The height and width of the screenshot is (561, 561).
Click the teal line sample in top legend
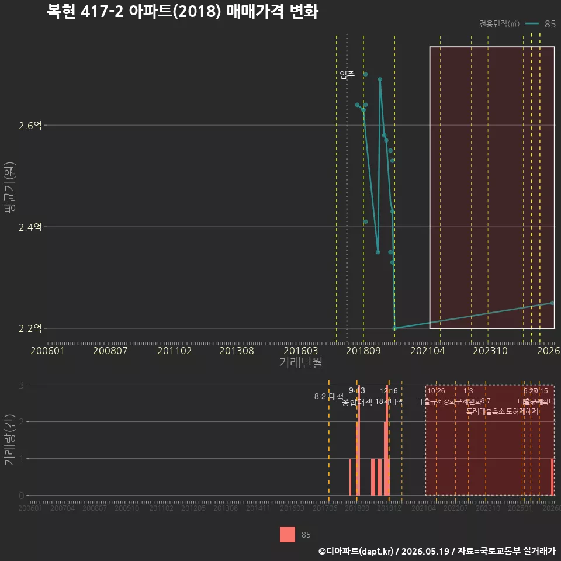(x=532, y=23)
